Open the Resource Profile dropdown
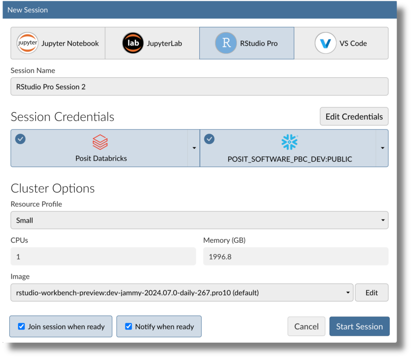Image resolution: width=413 pixels, height=358 pixels. (199, 220)
